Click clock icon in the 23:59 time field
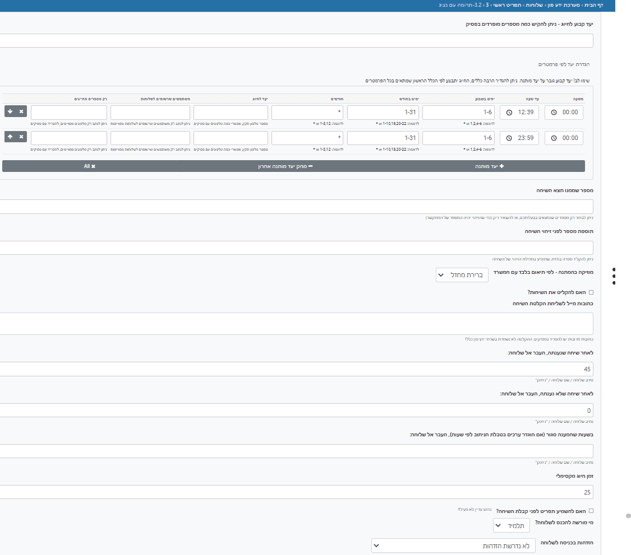Image resolution: width=631 pixels, height=555 pixels. pos(509,138)
